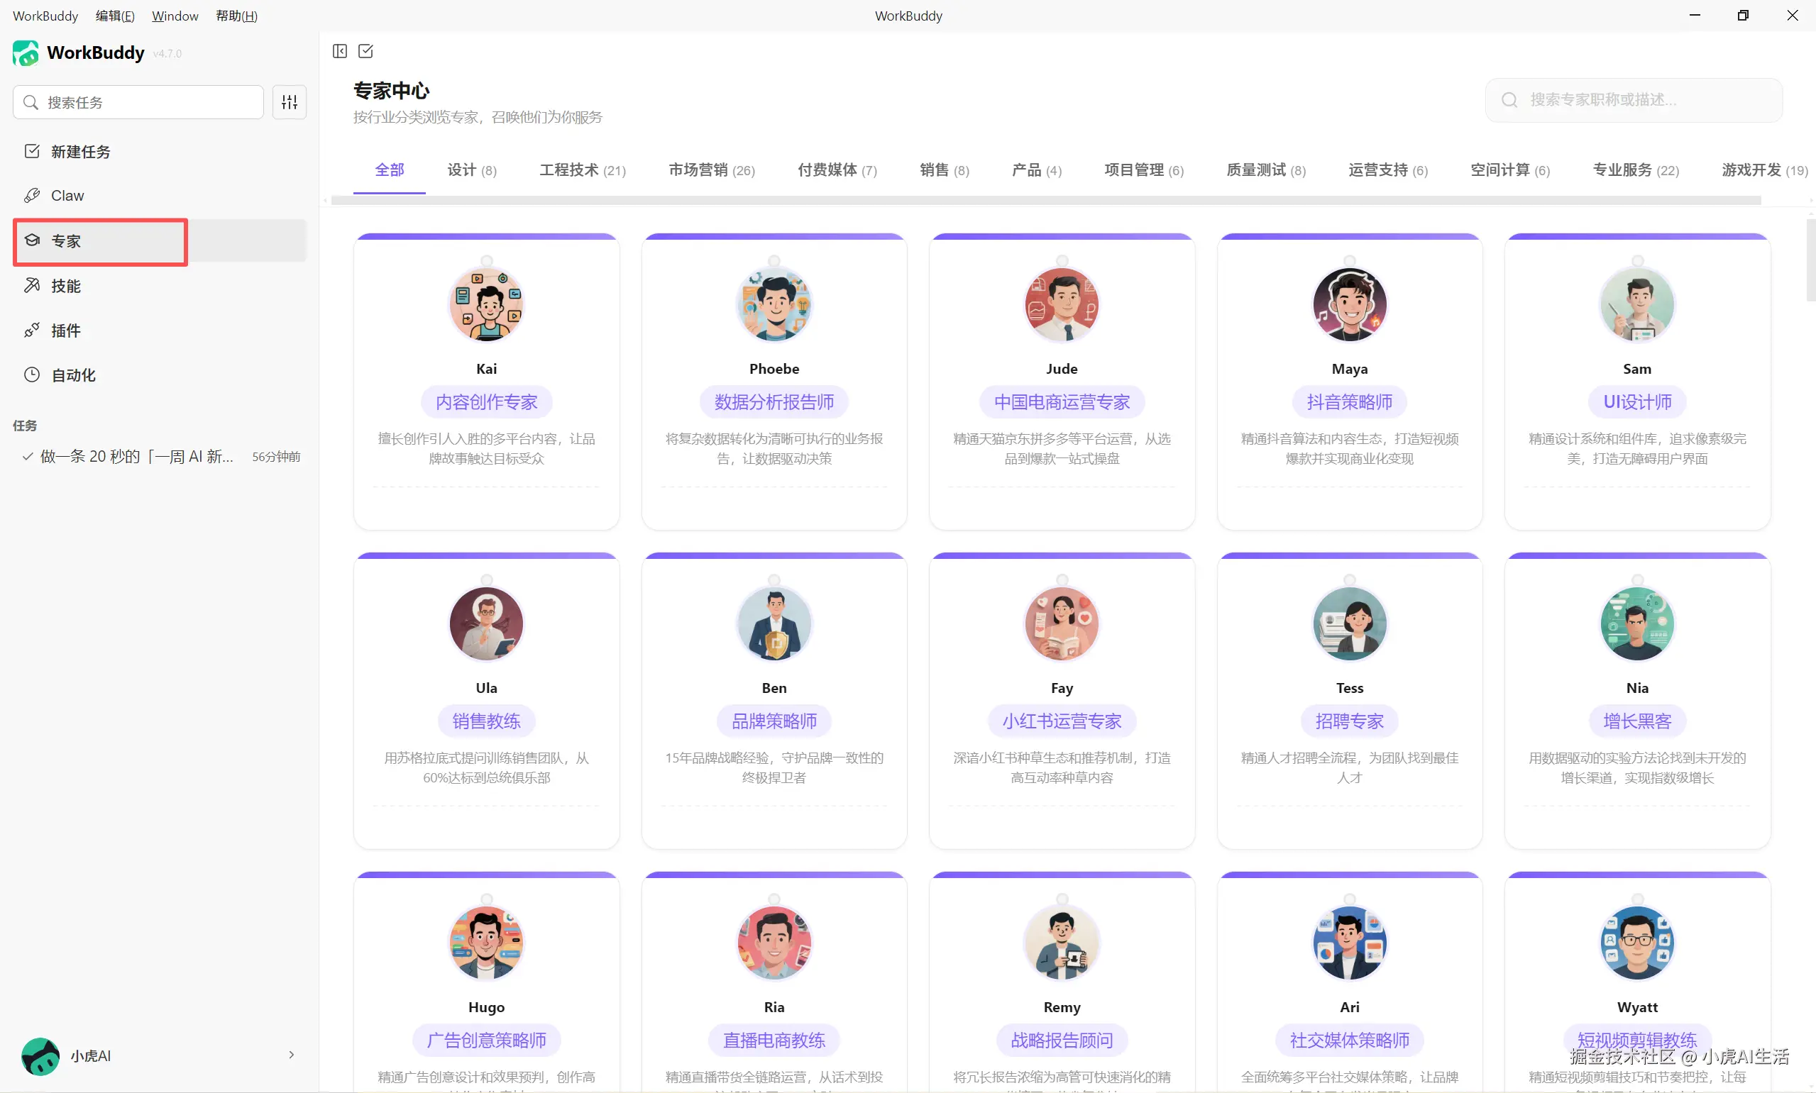Click the horizontal category tabs scrollbar
Image resolution: width=1816 pixels, height=1093 pixels.
tap(1045, 200)
